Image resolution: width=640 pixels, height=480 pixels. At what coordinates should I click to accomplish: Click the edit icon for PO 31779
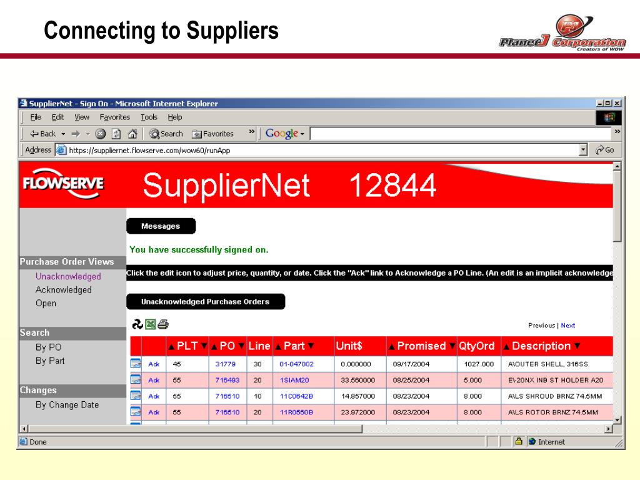pyautogui.click(x=136, y=363)
